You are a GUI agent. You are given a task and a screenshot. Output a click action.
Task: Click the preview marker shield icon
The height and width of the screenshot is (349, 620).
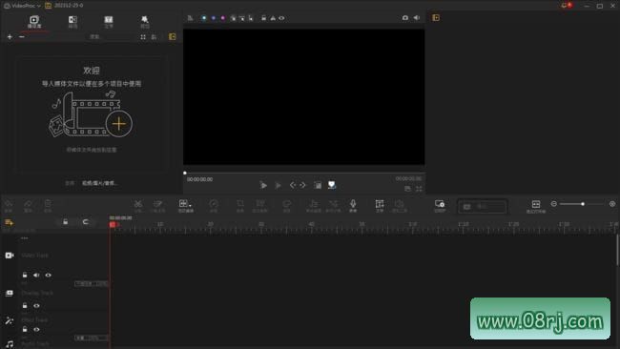click(x=332, y=185)
